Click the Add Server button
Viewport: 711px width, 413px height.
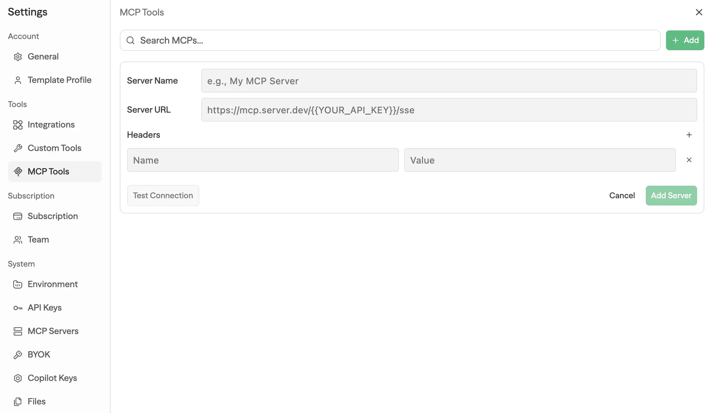671,196
